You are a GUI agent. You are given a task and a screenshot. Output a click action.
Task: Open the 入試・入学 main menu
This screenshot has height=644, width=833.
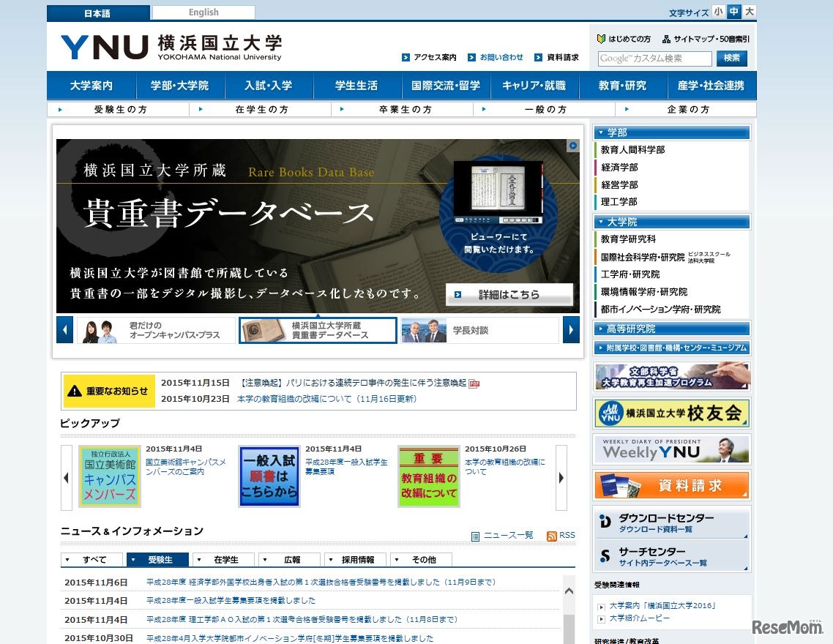tap(269, 86)
